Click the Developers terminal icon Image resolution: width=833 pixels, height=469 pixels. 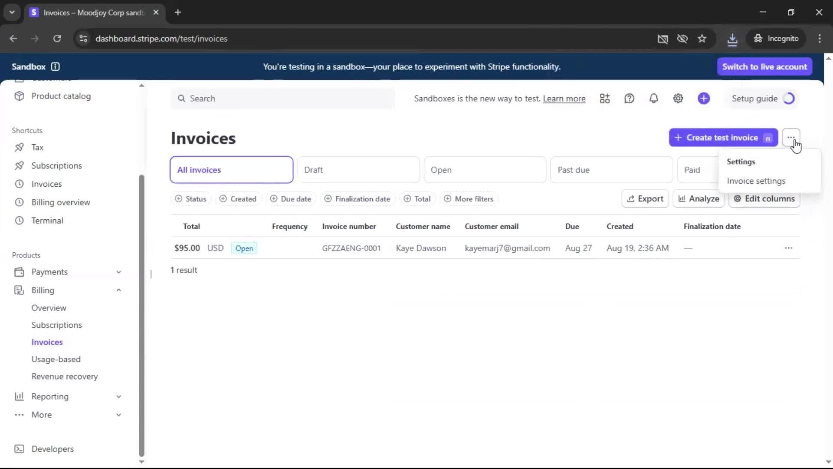tap(19, 449)
